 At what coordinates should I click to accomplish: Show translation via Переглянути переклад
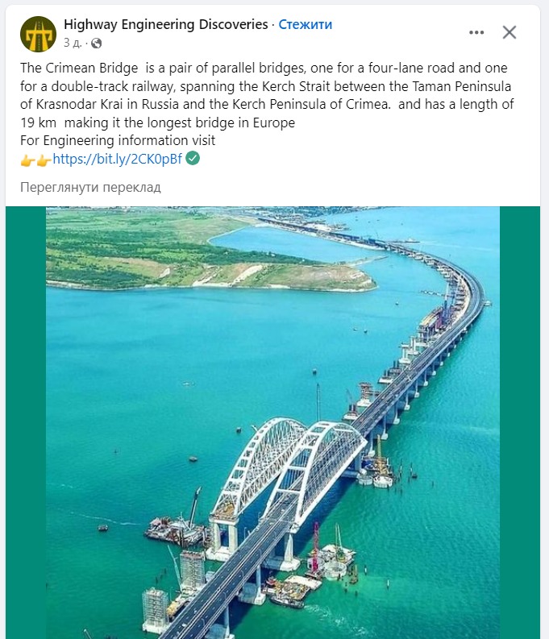click(x=90, y=188)
